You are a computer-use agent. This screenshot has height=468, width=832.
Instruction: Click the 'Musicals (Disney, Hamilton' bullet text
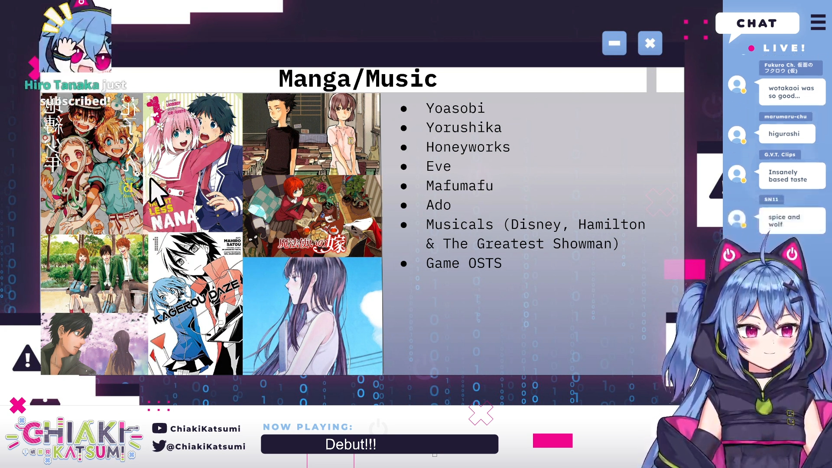pyautogui.click(x=536, y=224)
